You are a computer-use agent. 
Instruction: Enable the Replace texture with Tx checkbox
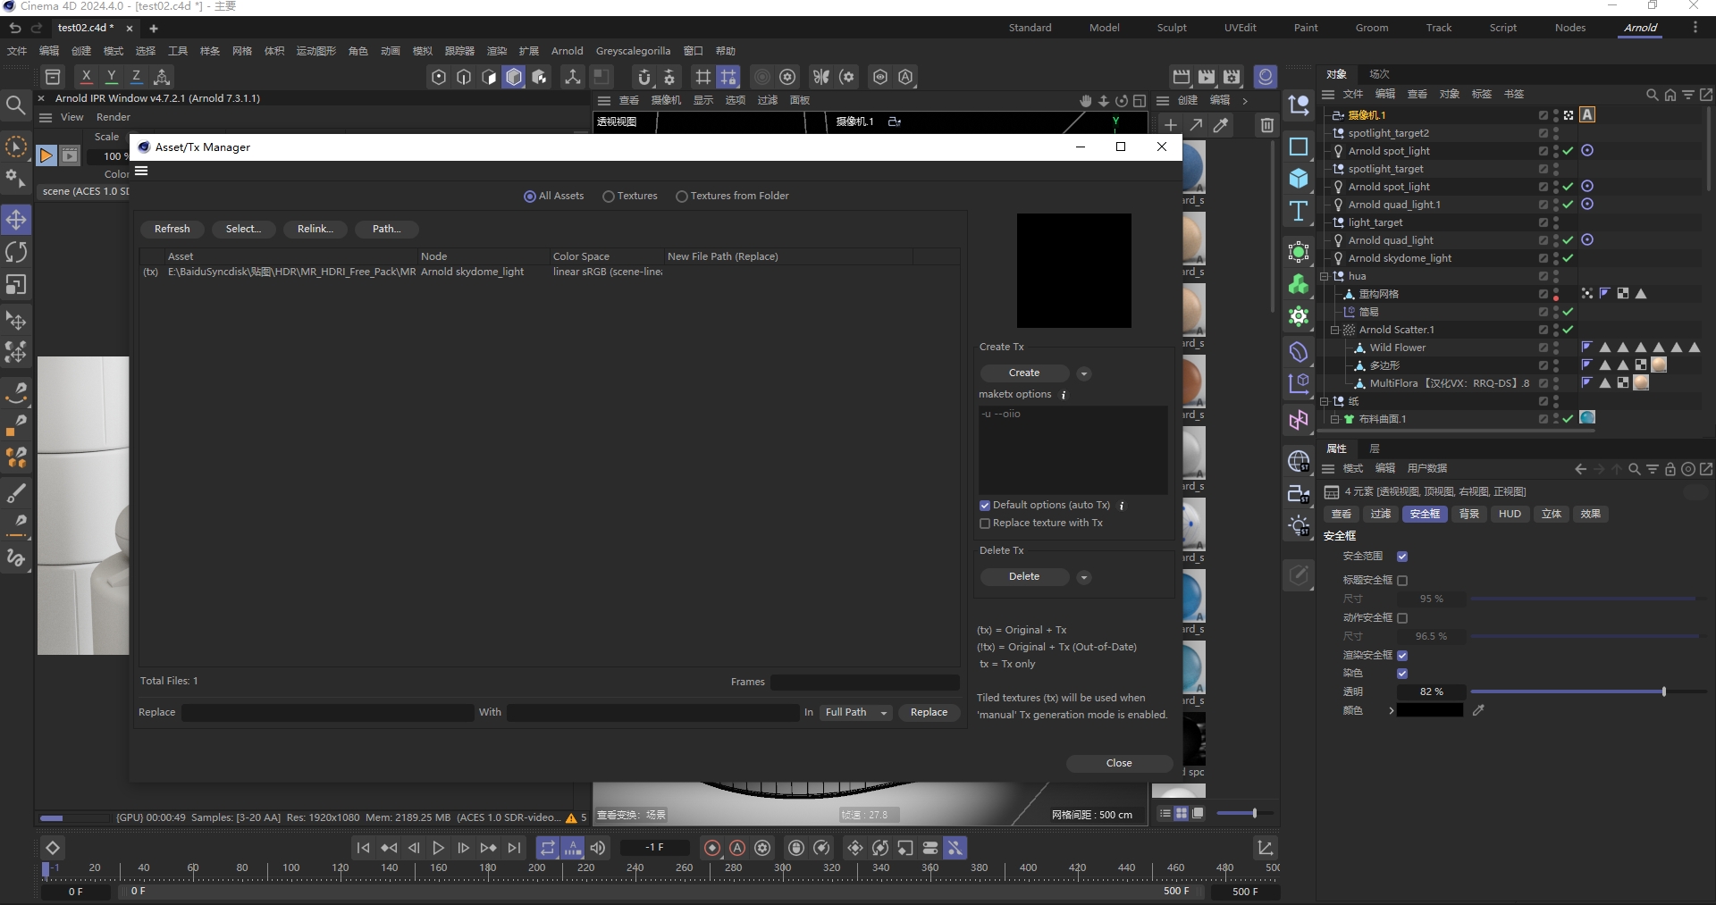coord(986,524)
